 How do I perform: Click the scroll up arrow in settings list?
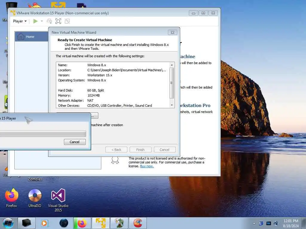[172, 65]
